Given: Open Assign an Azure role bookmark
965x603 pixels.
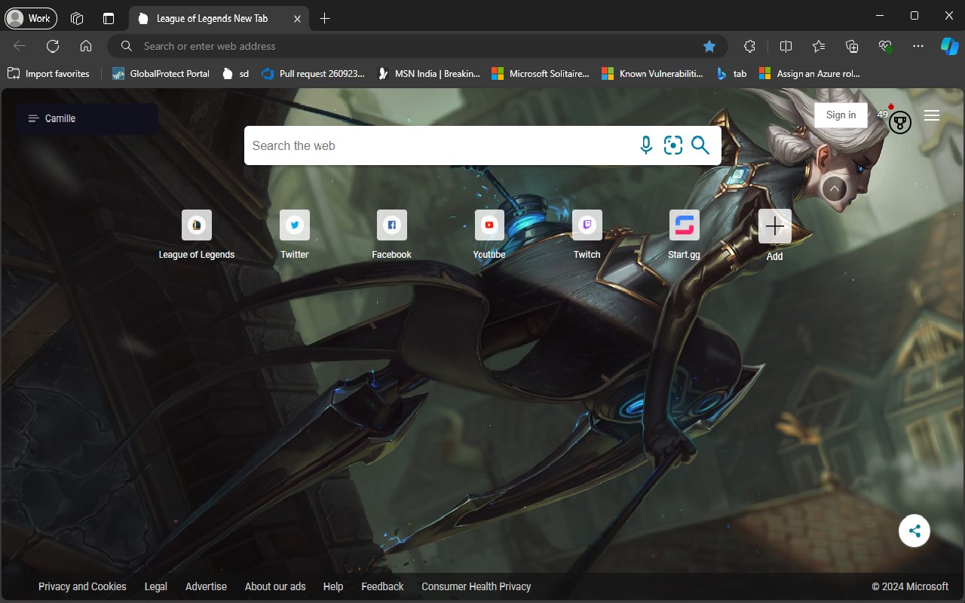Looking at the screenshot, I should coord(810,74).
